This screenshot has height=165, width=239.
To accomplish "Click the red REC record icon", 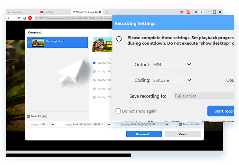I will pyautogui.click(x=30, y=18).
